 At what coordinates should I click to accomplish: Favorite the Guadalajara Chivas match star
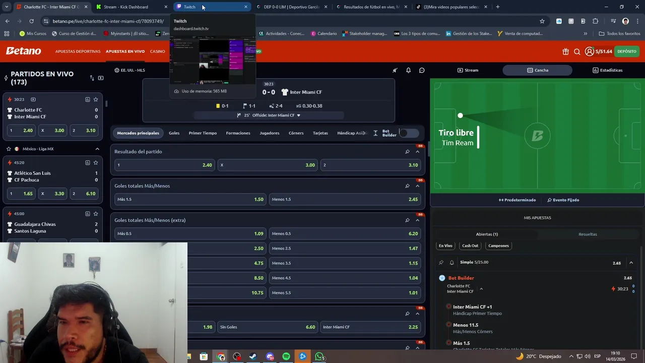(96, 213)
